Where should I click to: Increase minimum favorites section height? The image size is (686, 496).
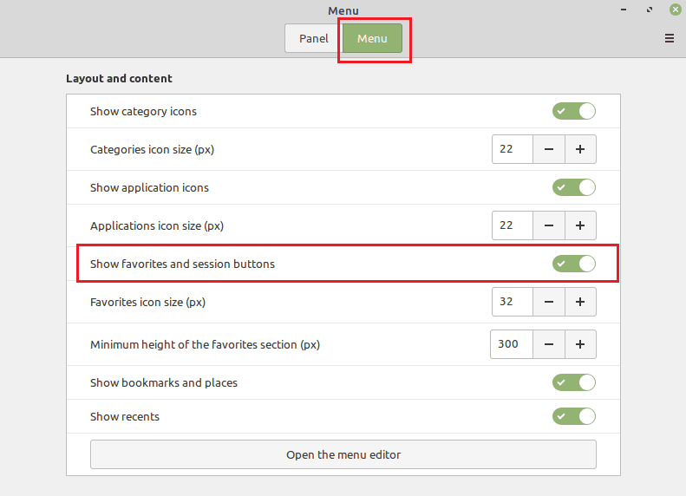(580, 344)
